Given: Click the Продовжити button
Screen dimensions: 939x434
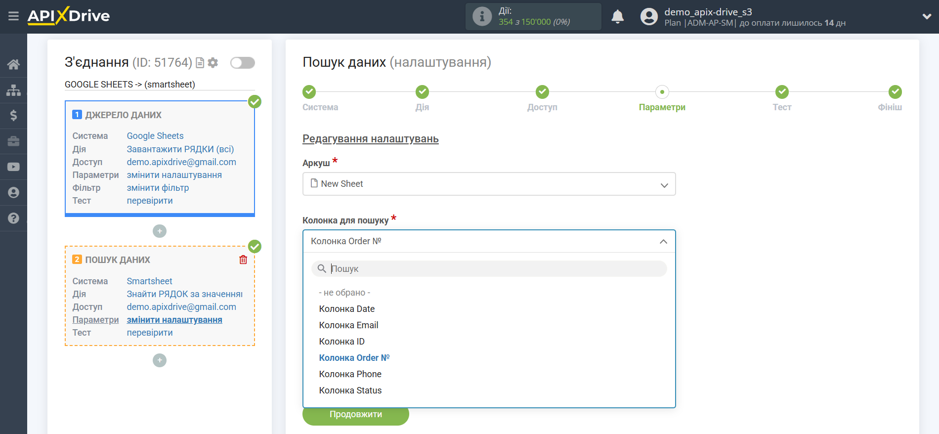Looking at the screenshot, I should 355,415.
